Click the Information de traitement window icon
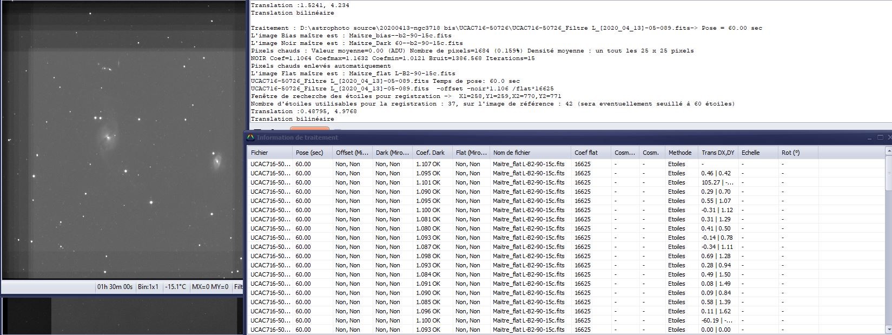The height and width of the screenshot is (335, 892). (x=250, y=137)
